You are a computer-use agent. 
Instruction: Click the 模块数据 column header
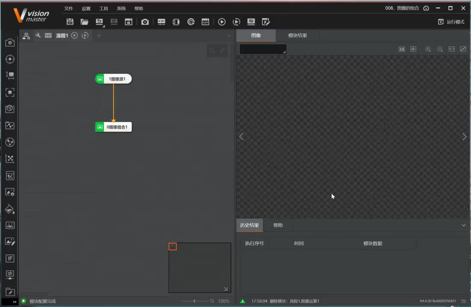click(x=372, y=243)
